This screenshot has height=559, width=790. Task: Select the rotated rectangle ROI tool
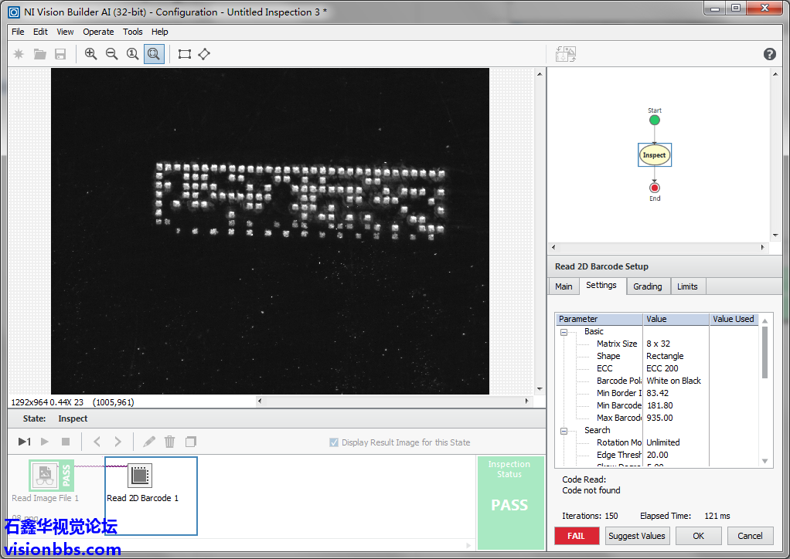click(204, 54)
